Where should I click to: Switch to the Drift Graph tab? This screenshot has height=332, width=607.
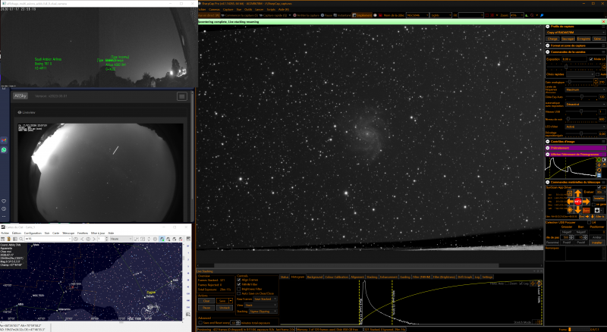[465, 277]
